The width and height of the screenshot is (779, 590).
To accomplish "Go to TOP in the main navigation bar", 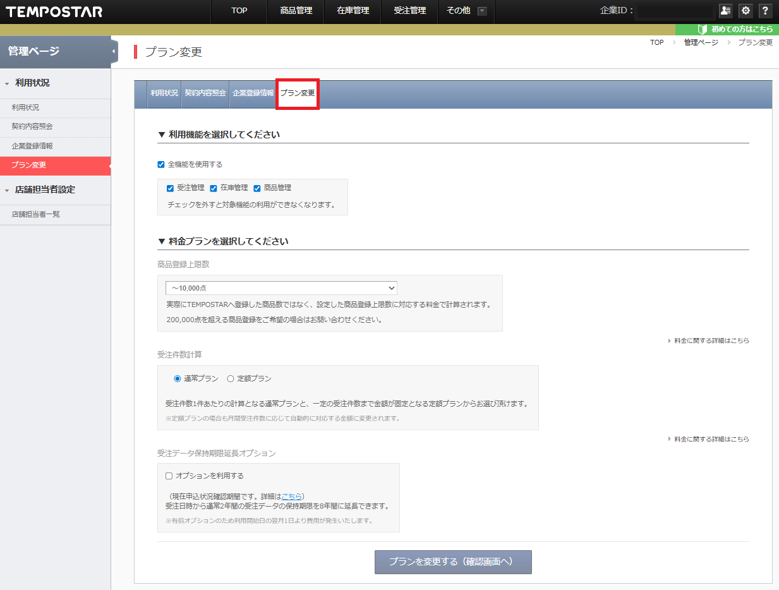I will [239, 11].
